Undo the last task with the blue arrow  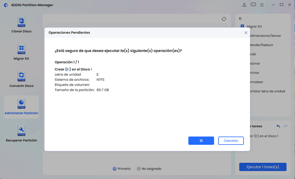(278, 126)
